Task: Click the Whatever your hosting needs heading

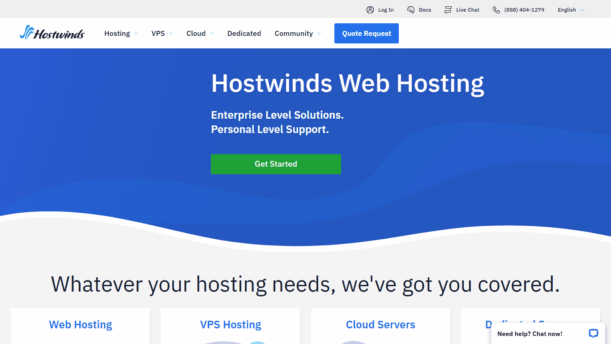Action: click(305, 284)
